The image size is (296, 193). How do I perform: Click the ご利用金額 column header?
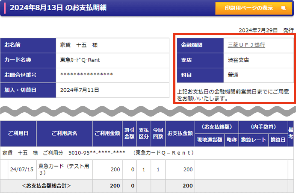[x=107, y=133]
